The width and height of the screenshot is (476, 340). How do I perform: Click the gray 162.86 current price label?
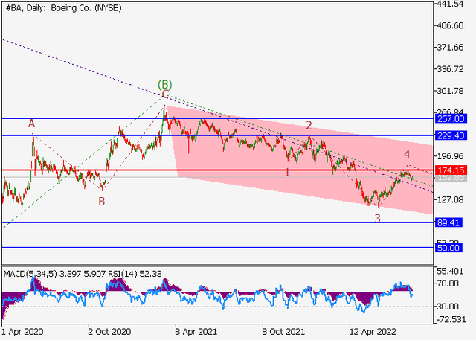[451, 178]
